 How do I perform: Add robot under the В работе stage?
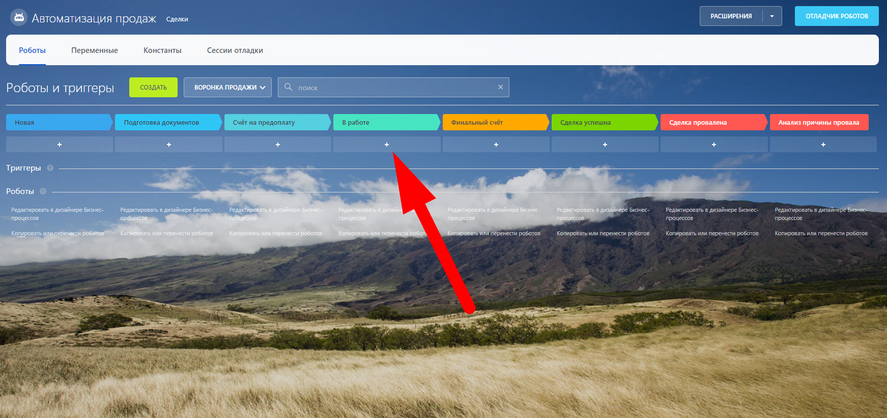point(387,145)
